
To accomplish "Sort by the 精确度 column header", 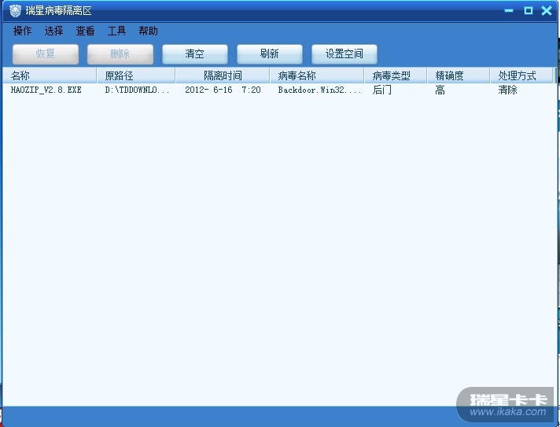I will tap(459, 75).
